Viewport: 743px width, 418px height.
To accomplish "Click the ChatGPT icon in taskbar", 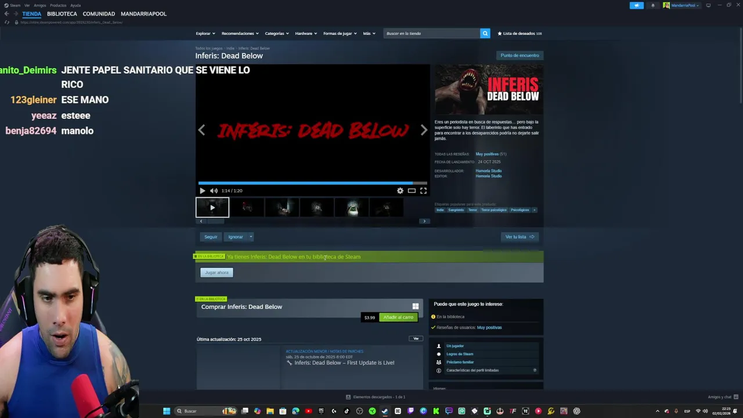I will (x=576, y=411).
